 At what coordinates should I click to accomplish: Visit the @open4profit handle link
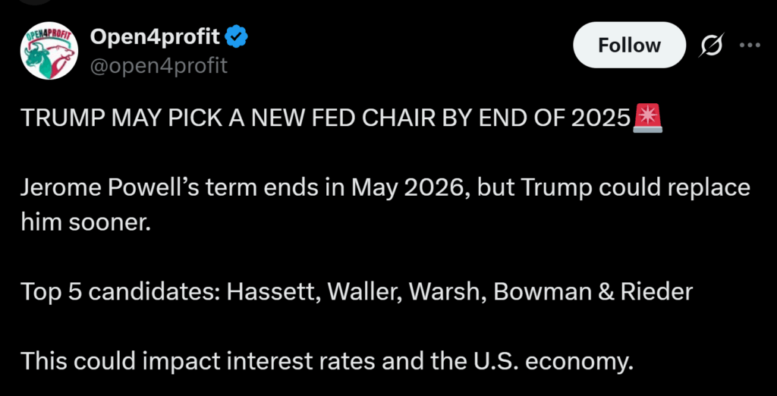[158, 66]
